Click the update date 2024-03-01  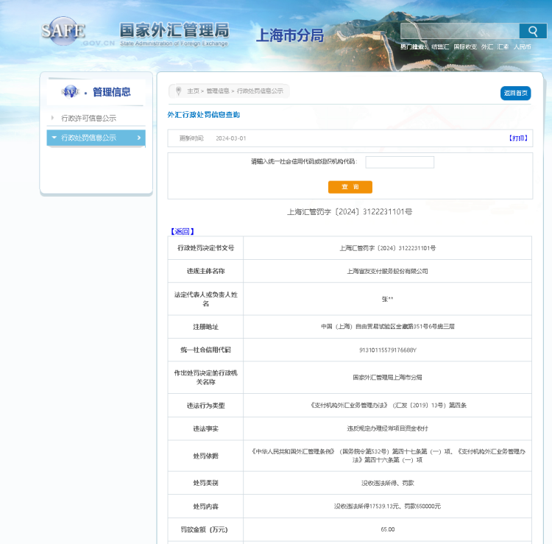point(231,138)
